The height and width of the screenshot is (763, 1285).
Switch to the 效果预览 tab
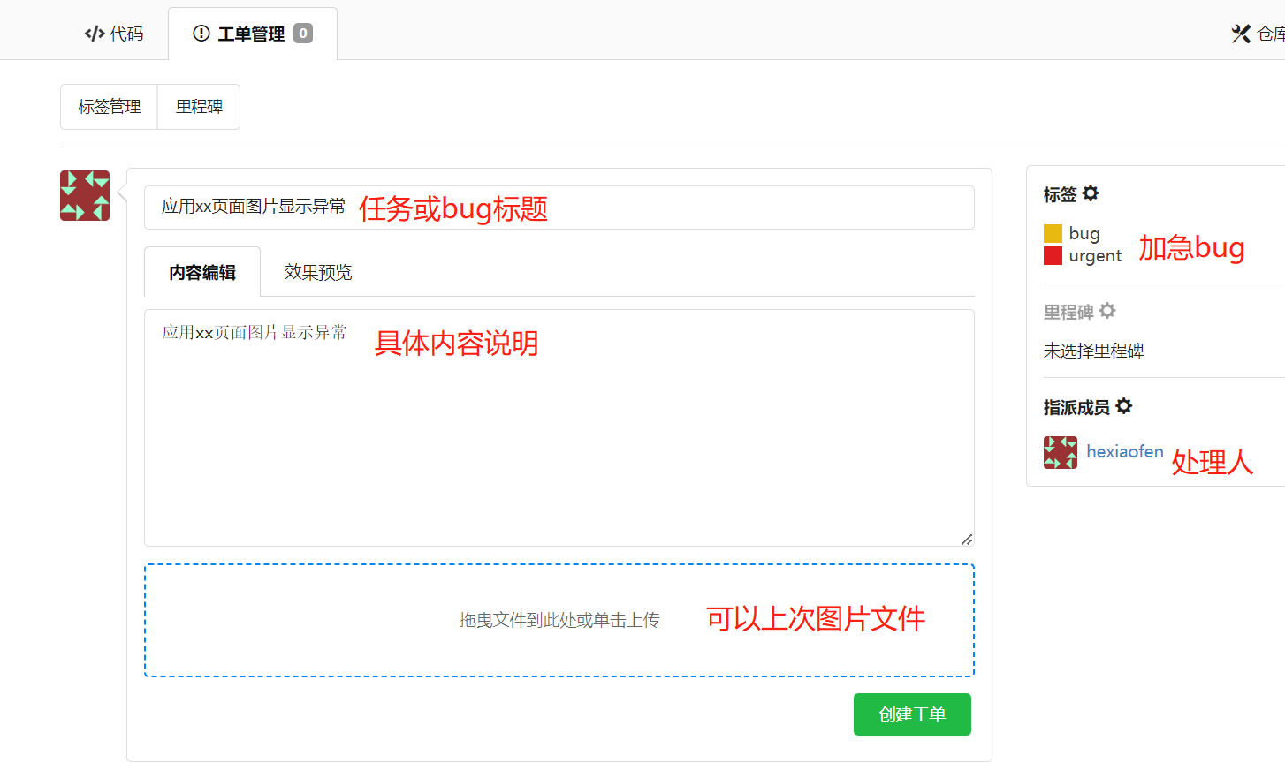[x=316, y=272]
